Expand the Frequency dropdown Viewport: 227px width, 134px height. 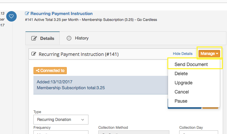pos(61,132)
